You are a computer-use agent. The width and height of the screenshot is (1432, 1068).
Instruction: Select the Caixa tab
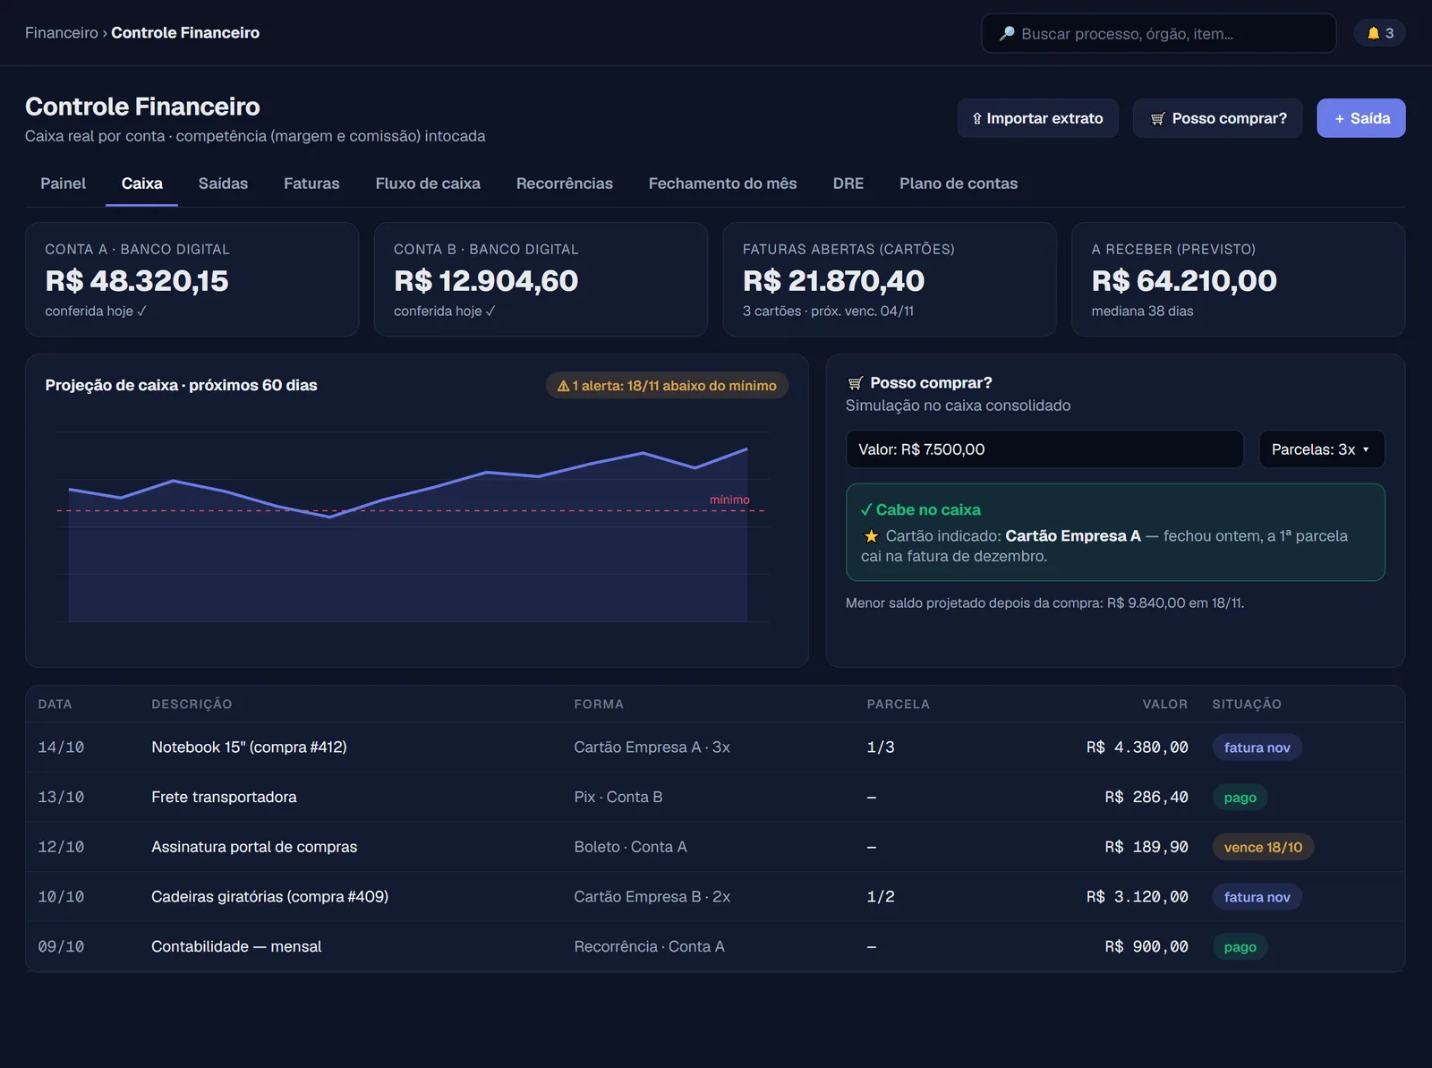coord(142,184)
